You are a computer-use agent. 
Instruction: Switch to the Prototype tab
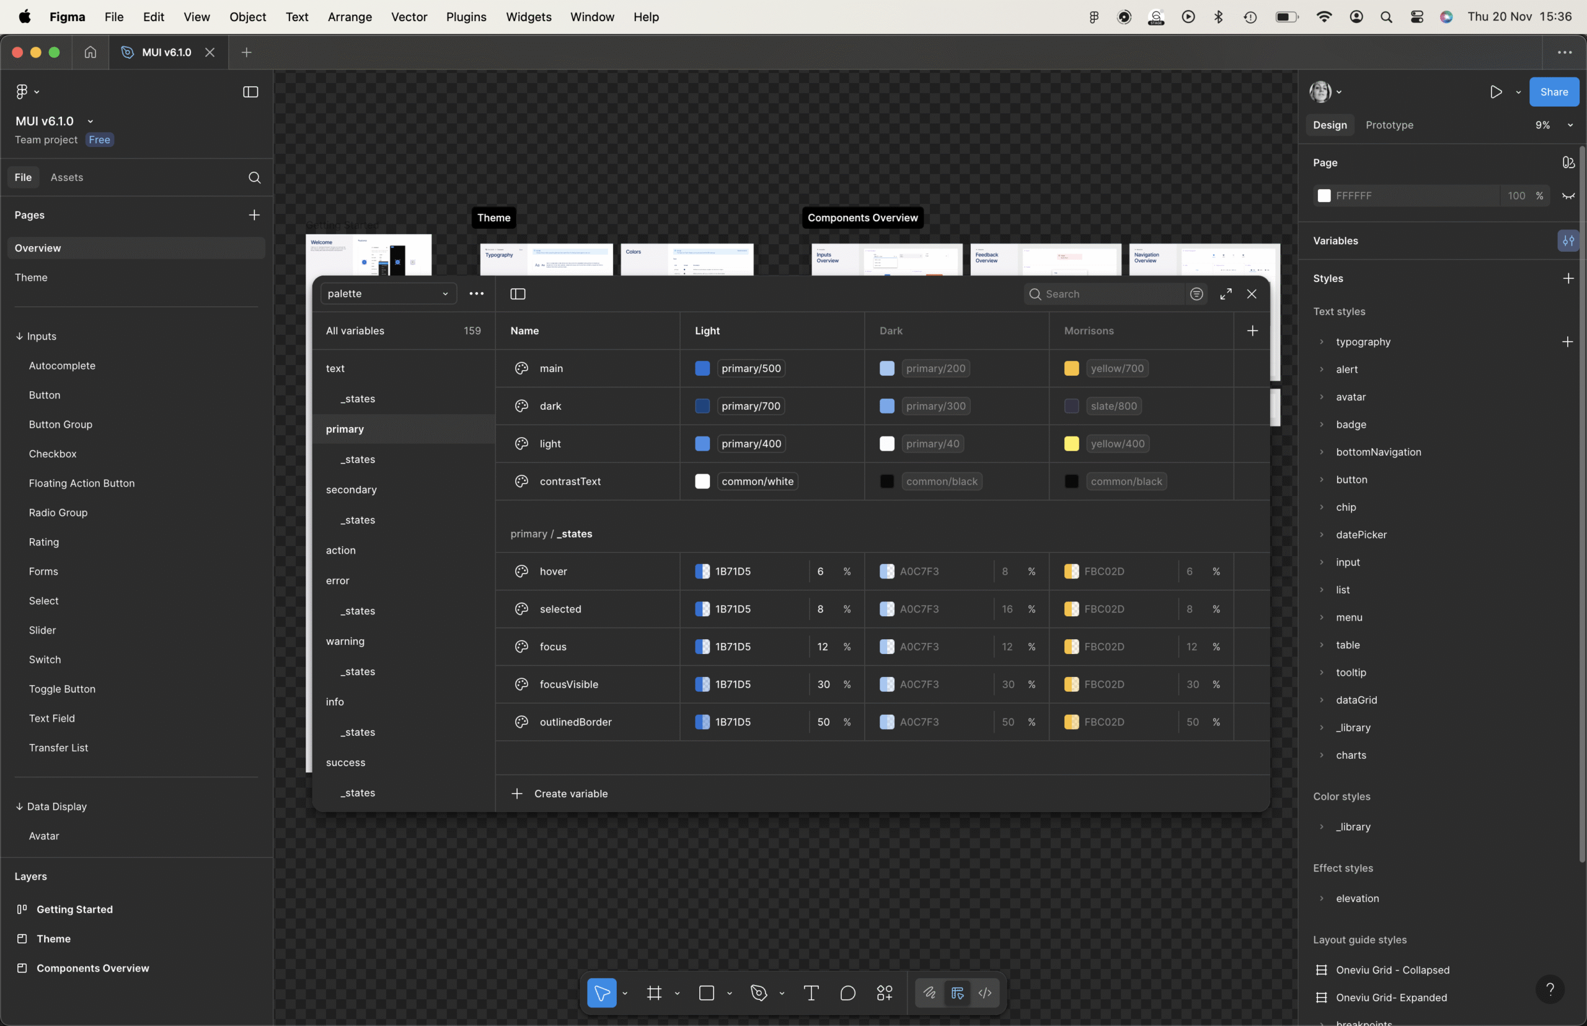coord(1389,125)
